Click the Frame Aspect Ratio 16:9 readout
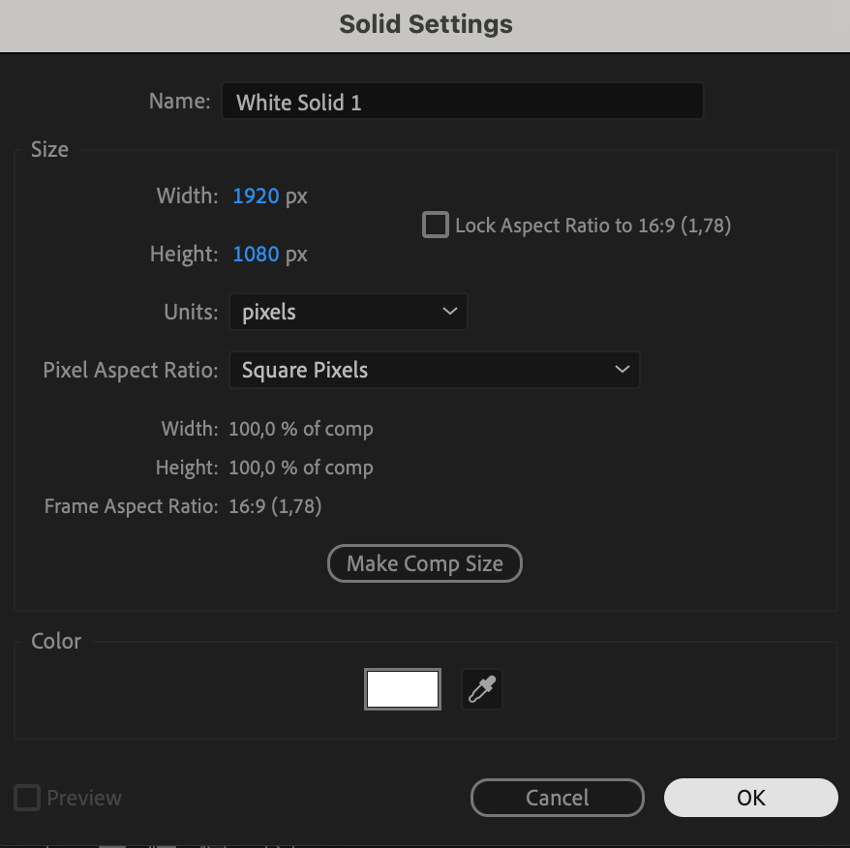This screenshot has height=848, width=850. [x=275, y=506]
